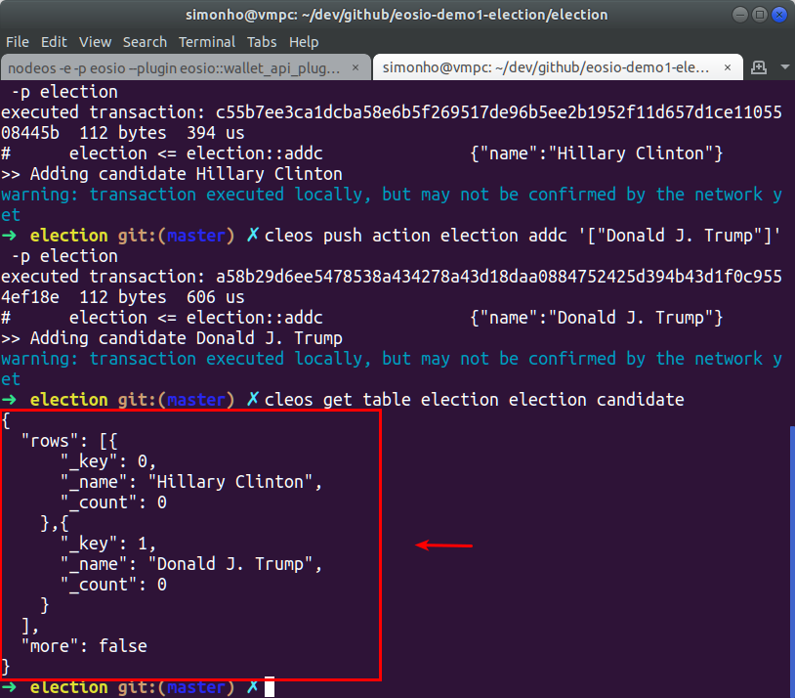Viewport: 795px width, 698px height.
Task: Open the Tabs menu
Action: click(x=262, y=42)
